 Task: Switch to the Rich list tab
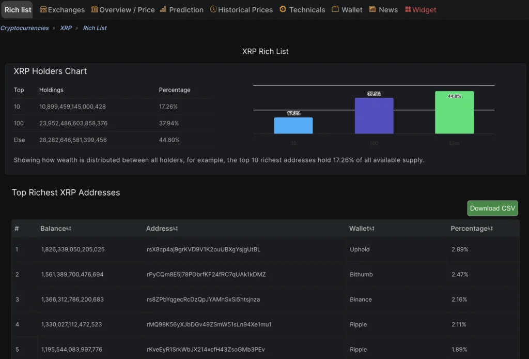point(17,9)
